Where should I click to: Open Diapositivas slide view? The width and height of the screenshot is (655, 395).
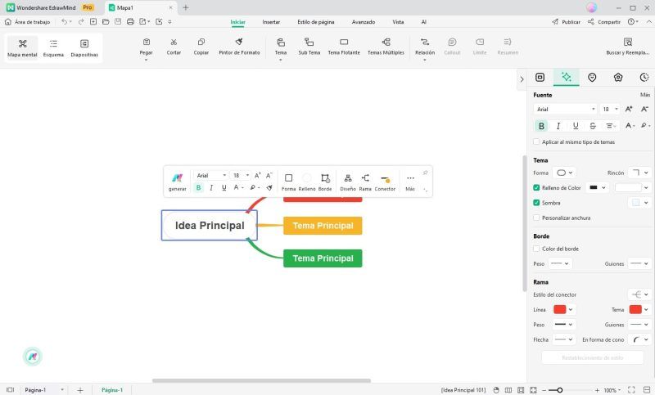(x=84, y=47)
